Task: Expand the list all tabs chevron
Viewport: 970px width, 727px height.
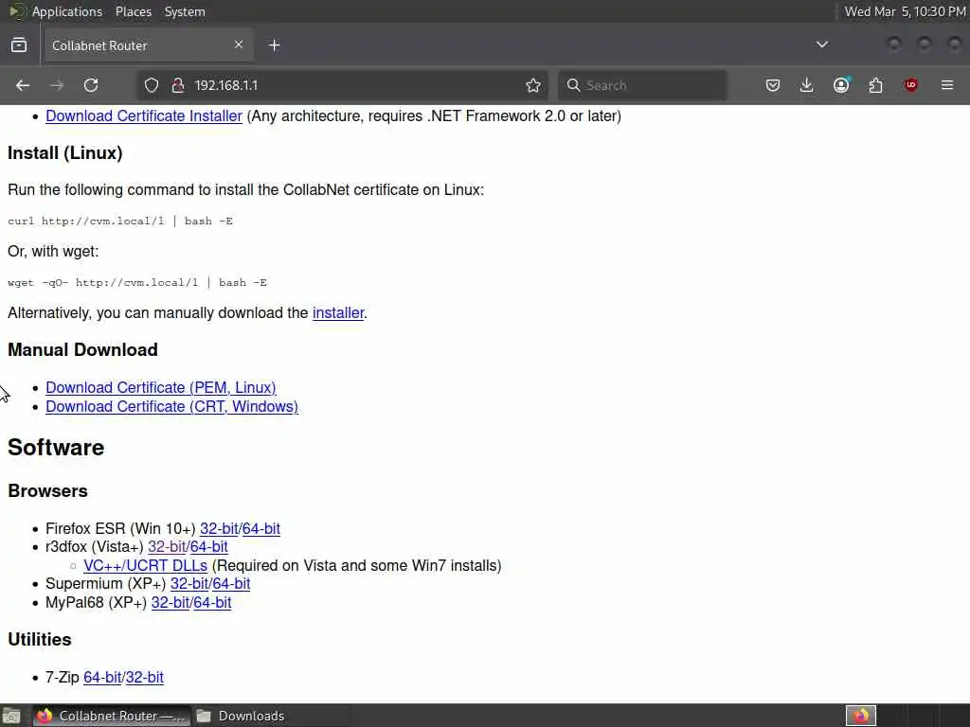Action: click(822, 44)
